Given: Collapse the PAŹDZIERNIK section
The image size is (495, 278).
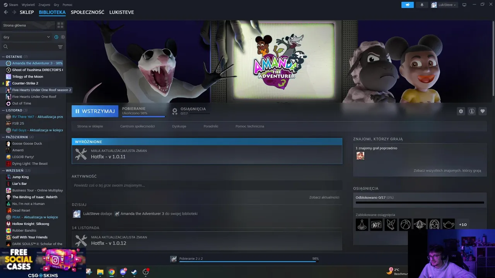Looking at the screenshot, I should click(17, 137).
